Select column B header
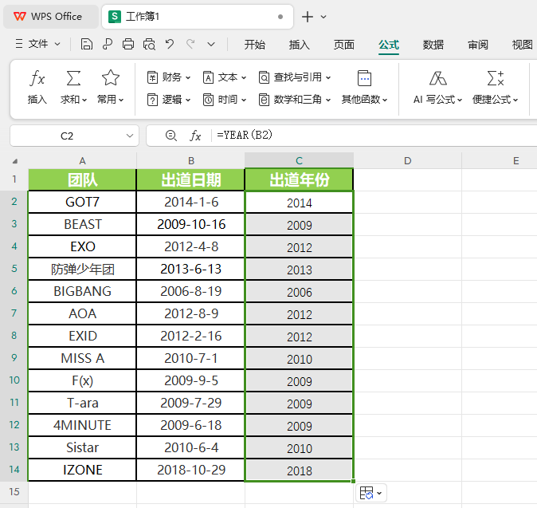Screen dimensions: 537x508 tap(191, 161)
